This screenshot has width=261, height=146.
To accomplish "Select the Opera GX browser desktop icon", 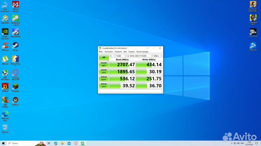I will point(15,75).
